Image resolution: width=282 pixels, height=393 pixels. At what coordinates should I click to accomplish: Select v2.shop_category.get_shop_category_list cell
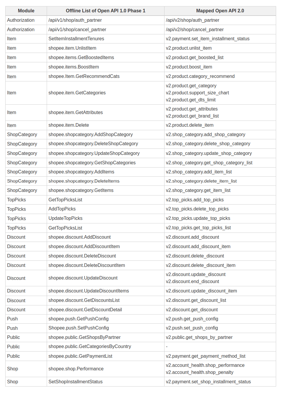click(220, 163)
